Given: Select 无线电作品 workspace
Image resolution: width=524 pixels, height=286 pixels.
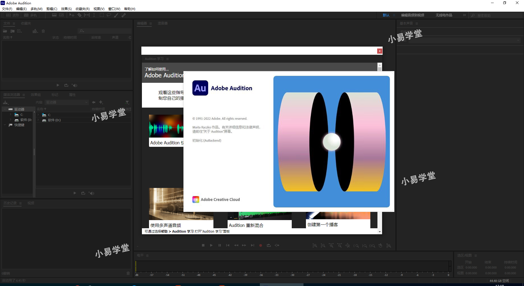Looking at the screenshot, I should (x=444, y=15).
